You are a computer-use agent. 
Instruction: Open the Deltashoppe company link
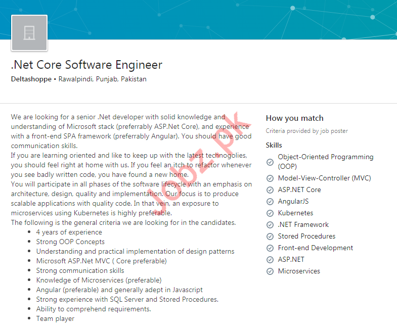[31, 79]
